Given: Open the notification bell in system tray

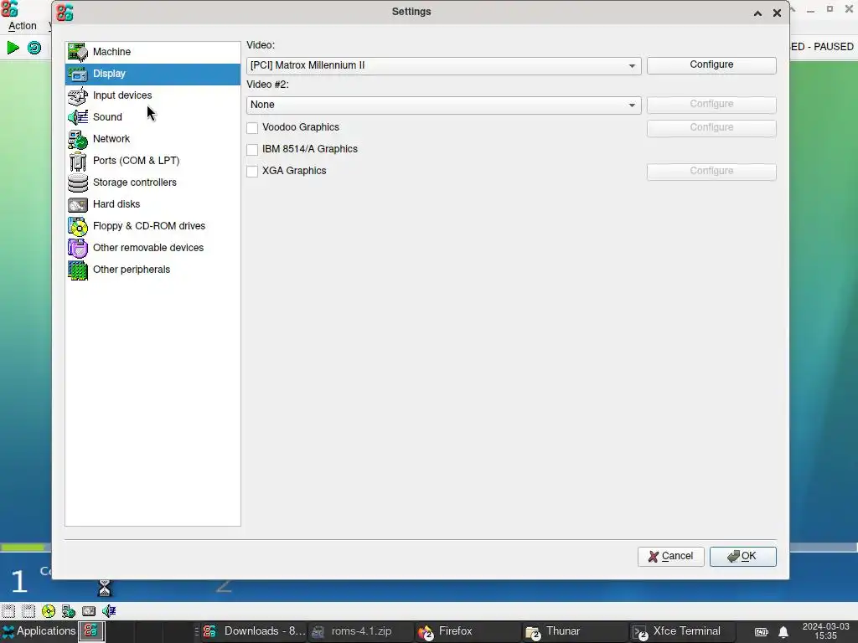Looking at the screenshot, I should click(x=783, y=632).
